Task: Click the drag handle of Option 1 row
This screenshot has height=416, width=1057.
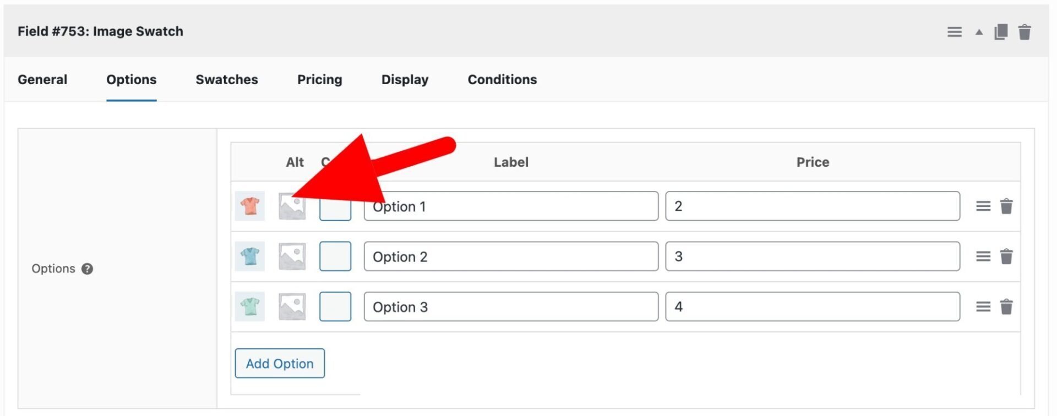Action: click(983, 206)
